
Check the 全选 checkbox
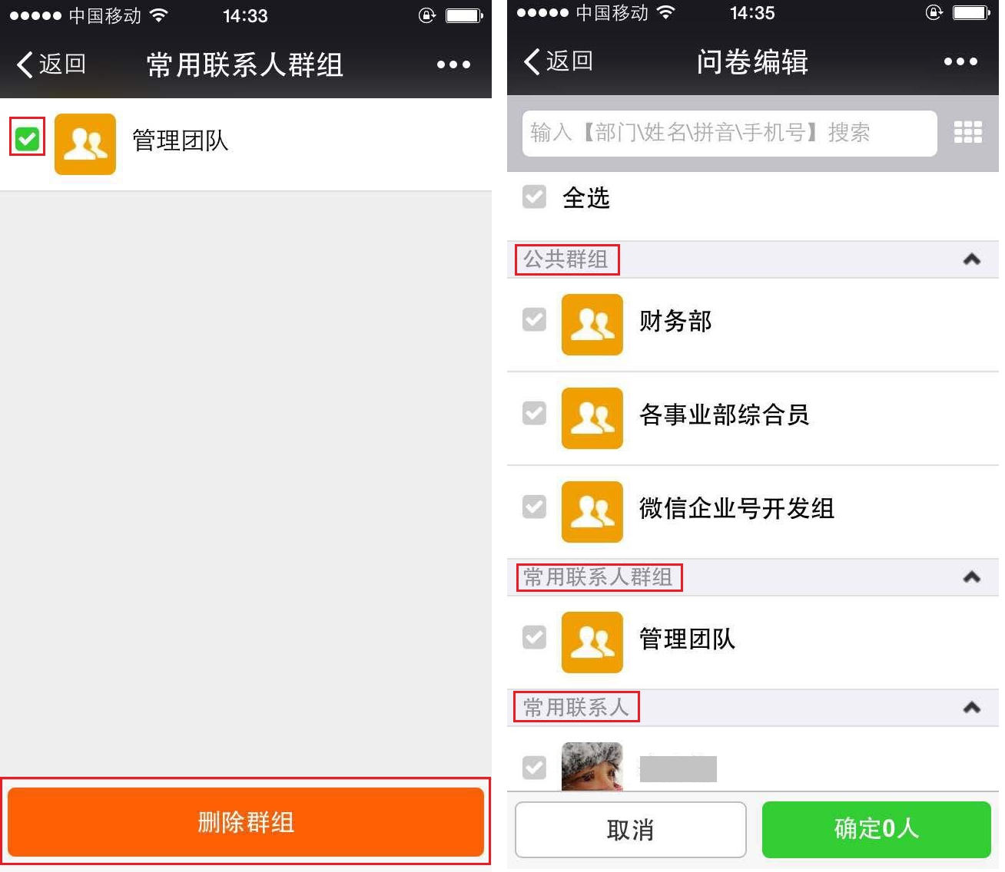click(534, 197)
